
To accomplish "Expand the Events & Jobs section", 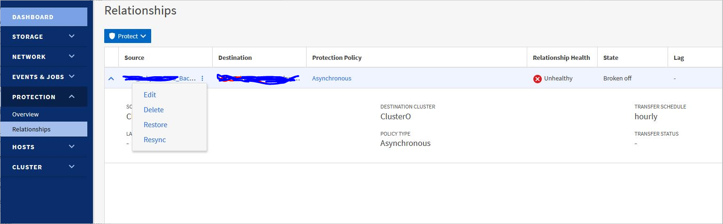I will pyautogui.click(x=71, y=76).
